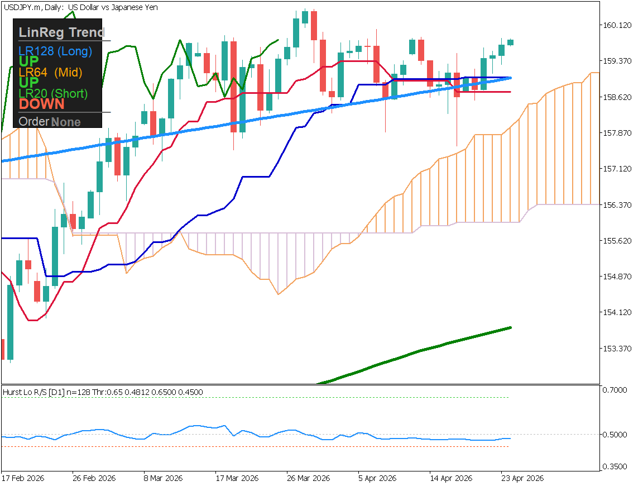Select the 26 Mar 2026 date marker
643x486 pixels.
308,479
